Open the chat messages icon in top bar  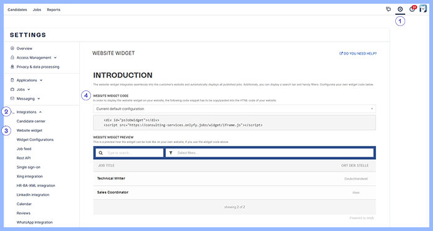tap(388, 9)
